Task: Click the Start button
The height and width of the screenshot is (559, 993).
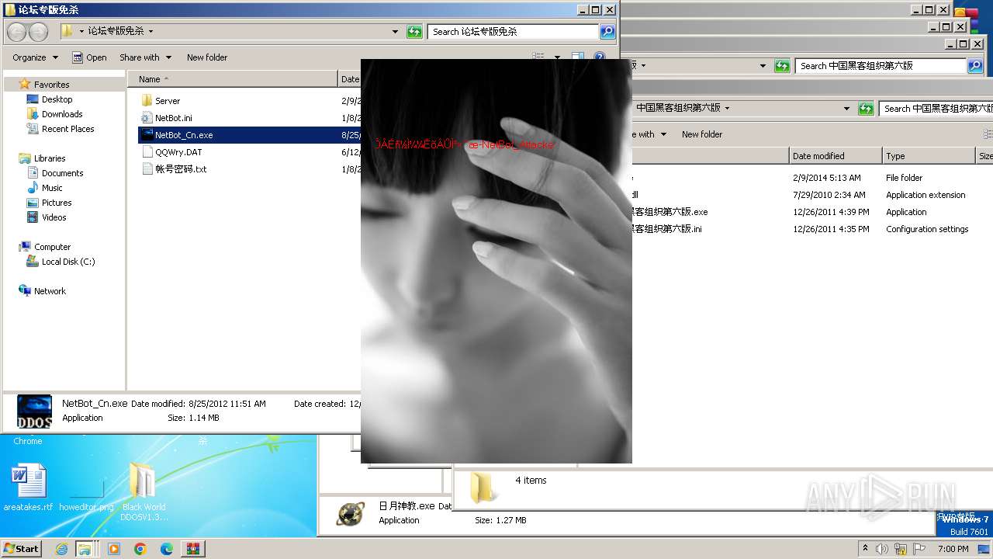Action: (22, 549)
